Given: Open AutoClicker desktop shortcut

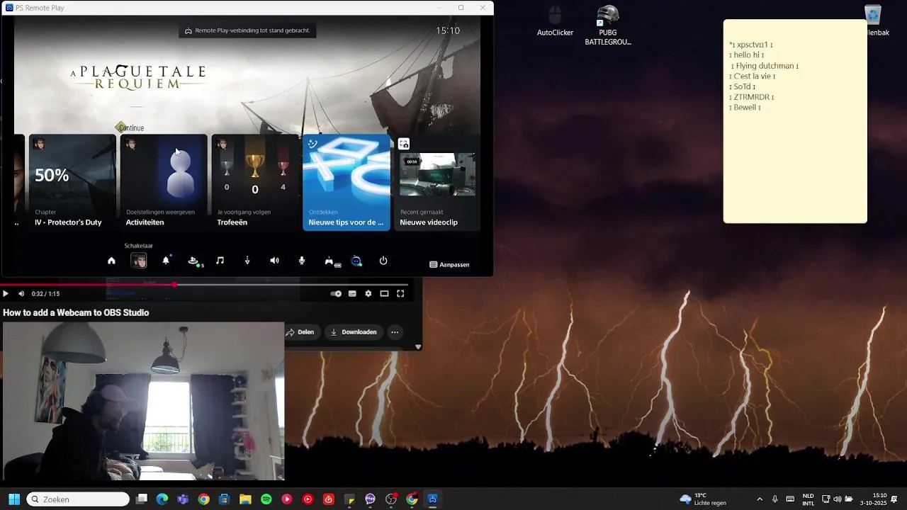Looking at the screenshot, I should [x=555, y=21].
